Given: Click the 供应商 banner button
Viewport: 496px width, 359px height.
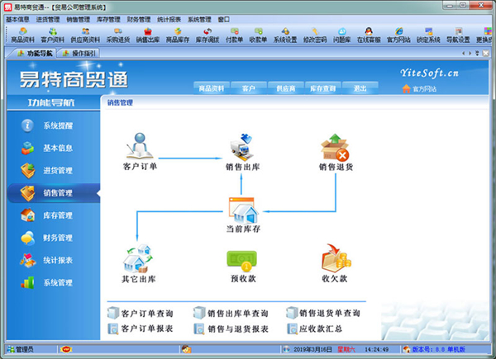Looking at the screenshot, I should (x=286, y=88).
